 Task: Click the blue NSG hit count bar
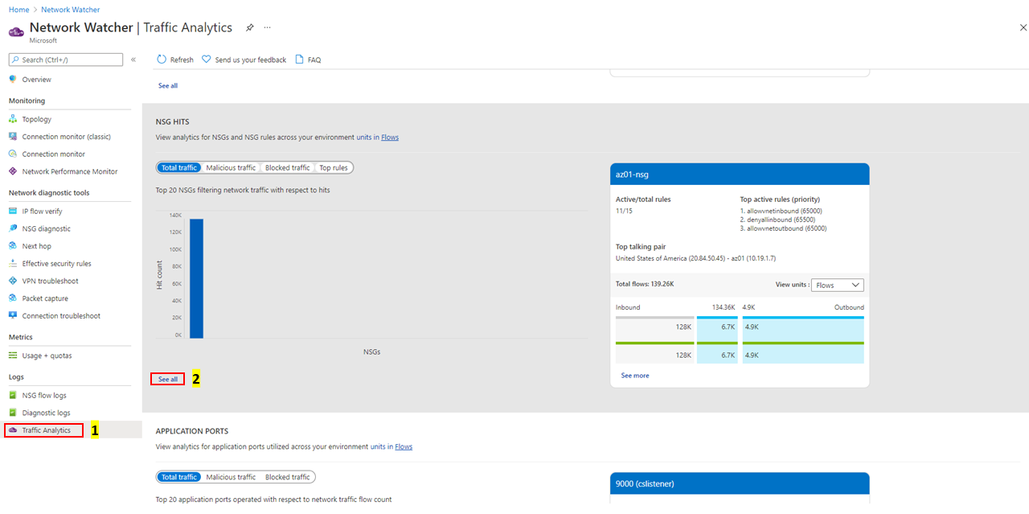(x=197, y=278)
